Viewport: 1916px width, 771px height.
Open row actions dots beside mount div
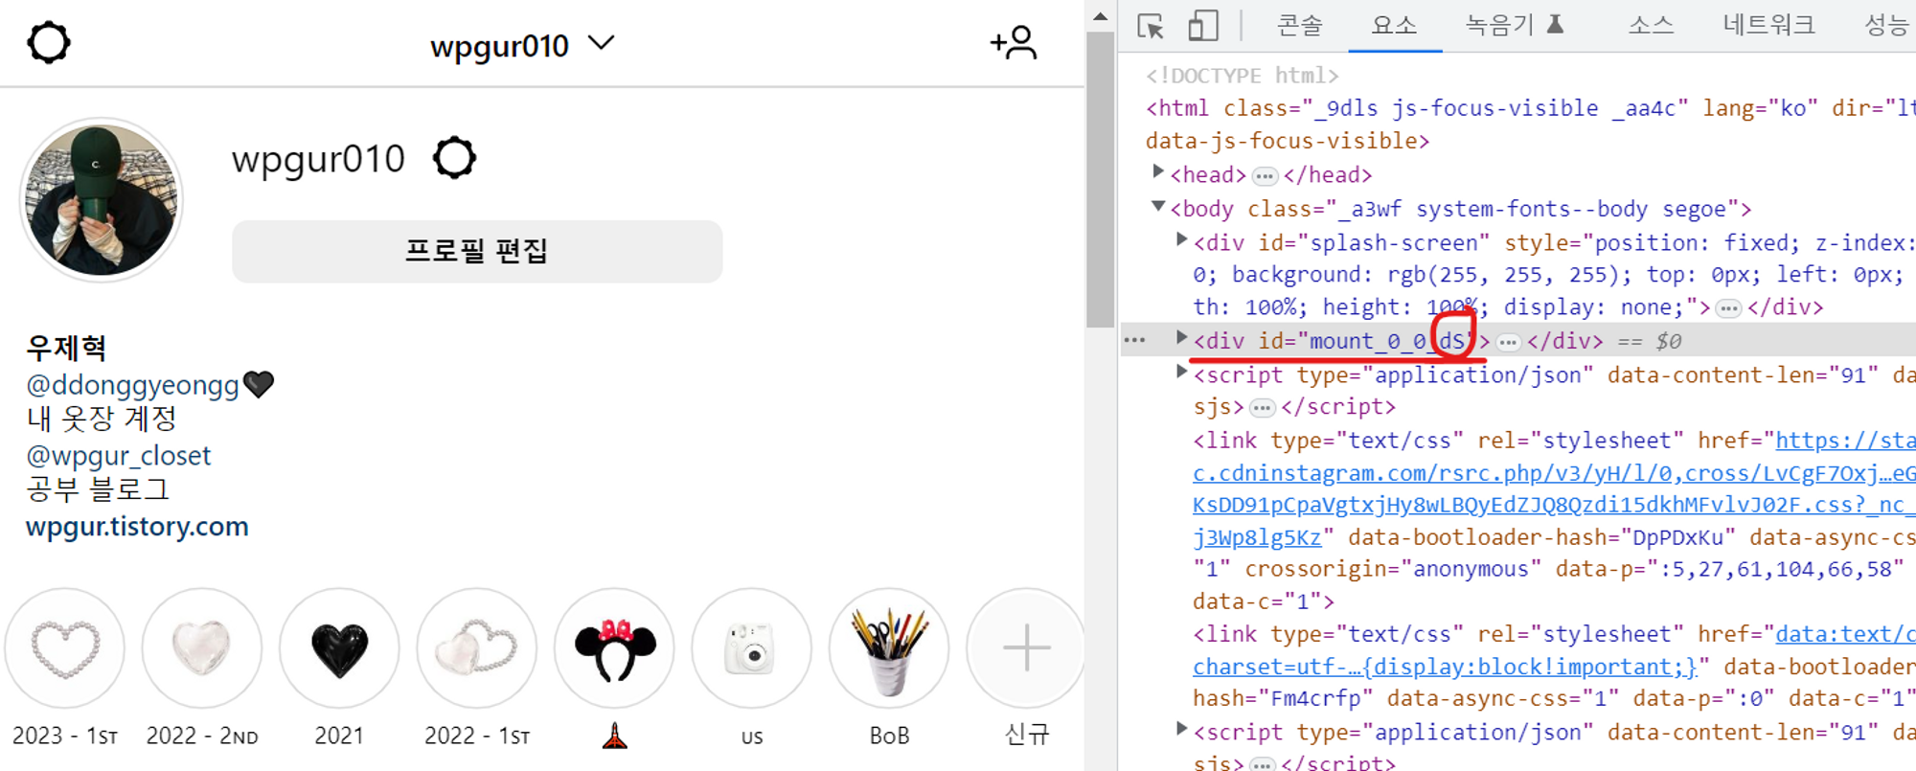[x=1134, y=341]
